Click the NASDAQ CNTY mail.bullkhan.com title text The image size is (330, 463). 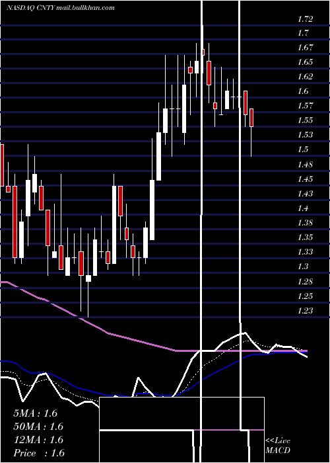pos(61,8)
